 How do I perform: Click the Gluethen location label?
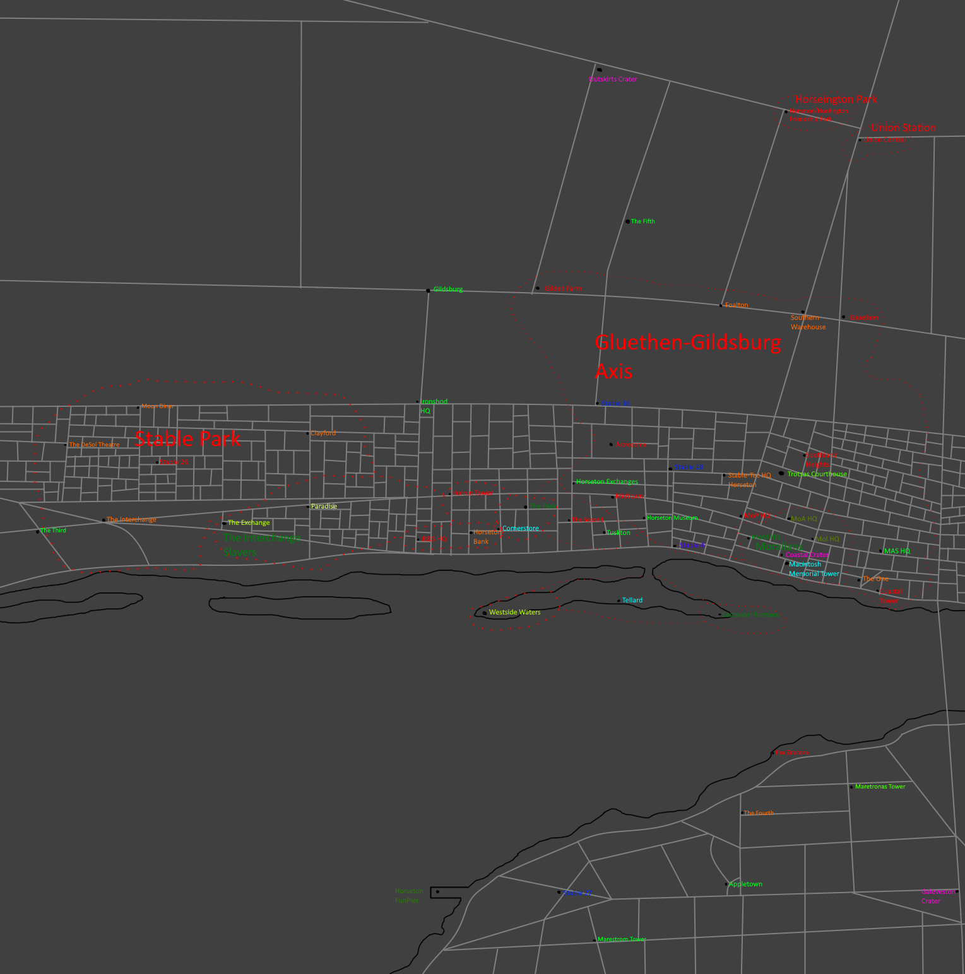[x=864, y=318]
